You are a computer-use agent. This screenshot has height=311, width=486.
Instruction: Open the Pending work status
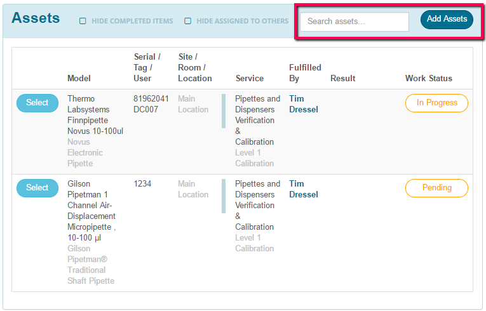pos(436,188)
